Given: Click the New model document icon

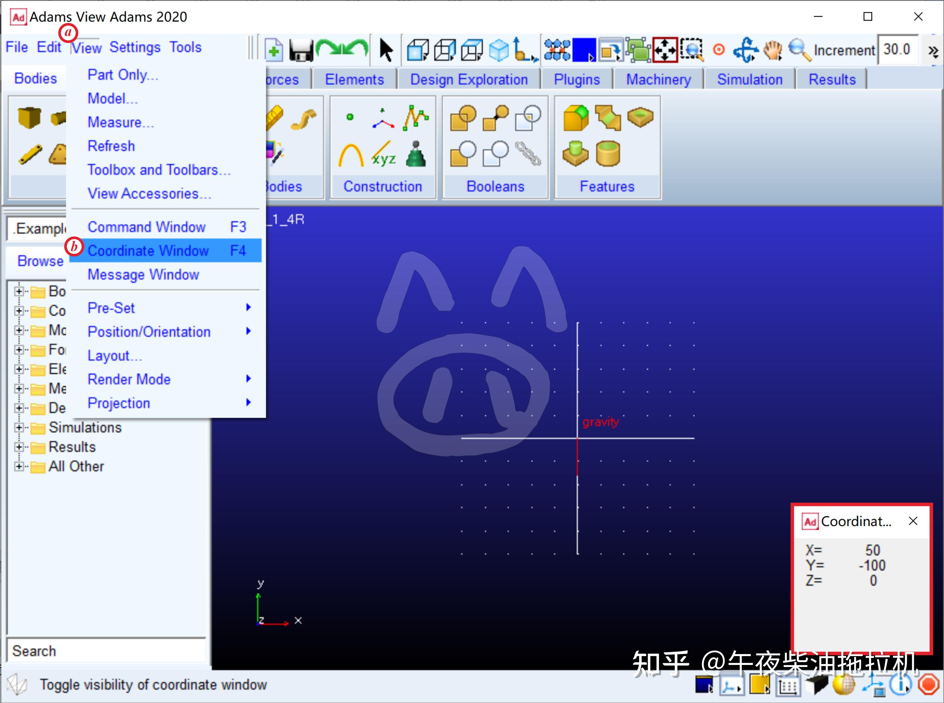Looking at the screenshot, I should (274, 51).
